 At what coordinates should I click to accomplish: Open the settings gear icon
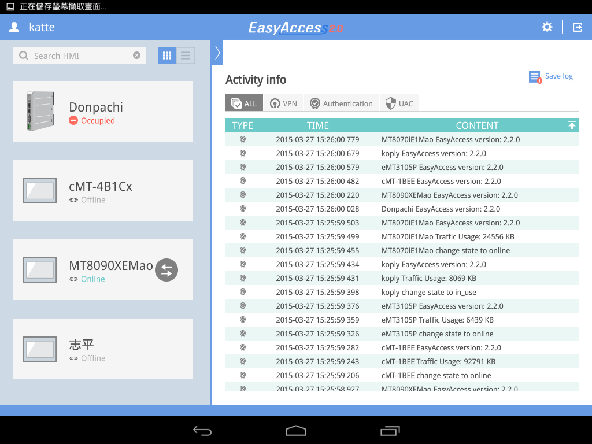[547, 27]
